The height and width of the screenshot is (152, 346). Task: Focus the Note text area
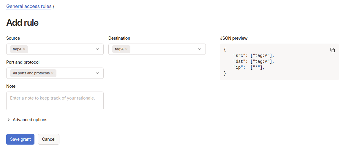pos(55,101)
